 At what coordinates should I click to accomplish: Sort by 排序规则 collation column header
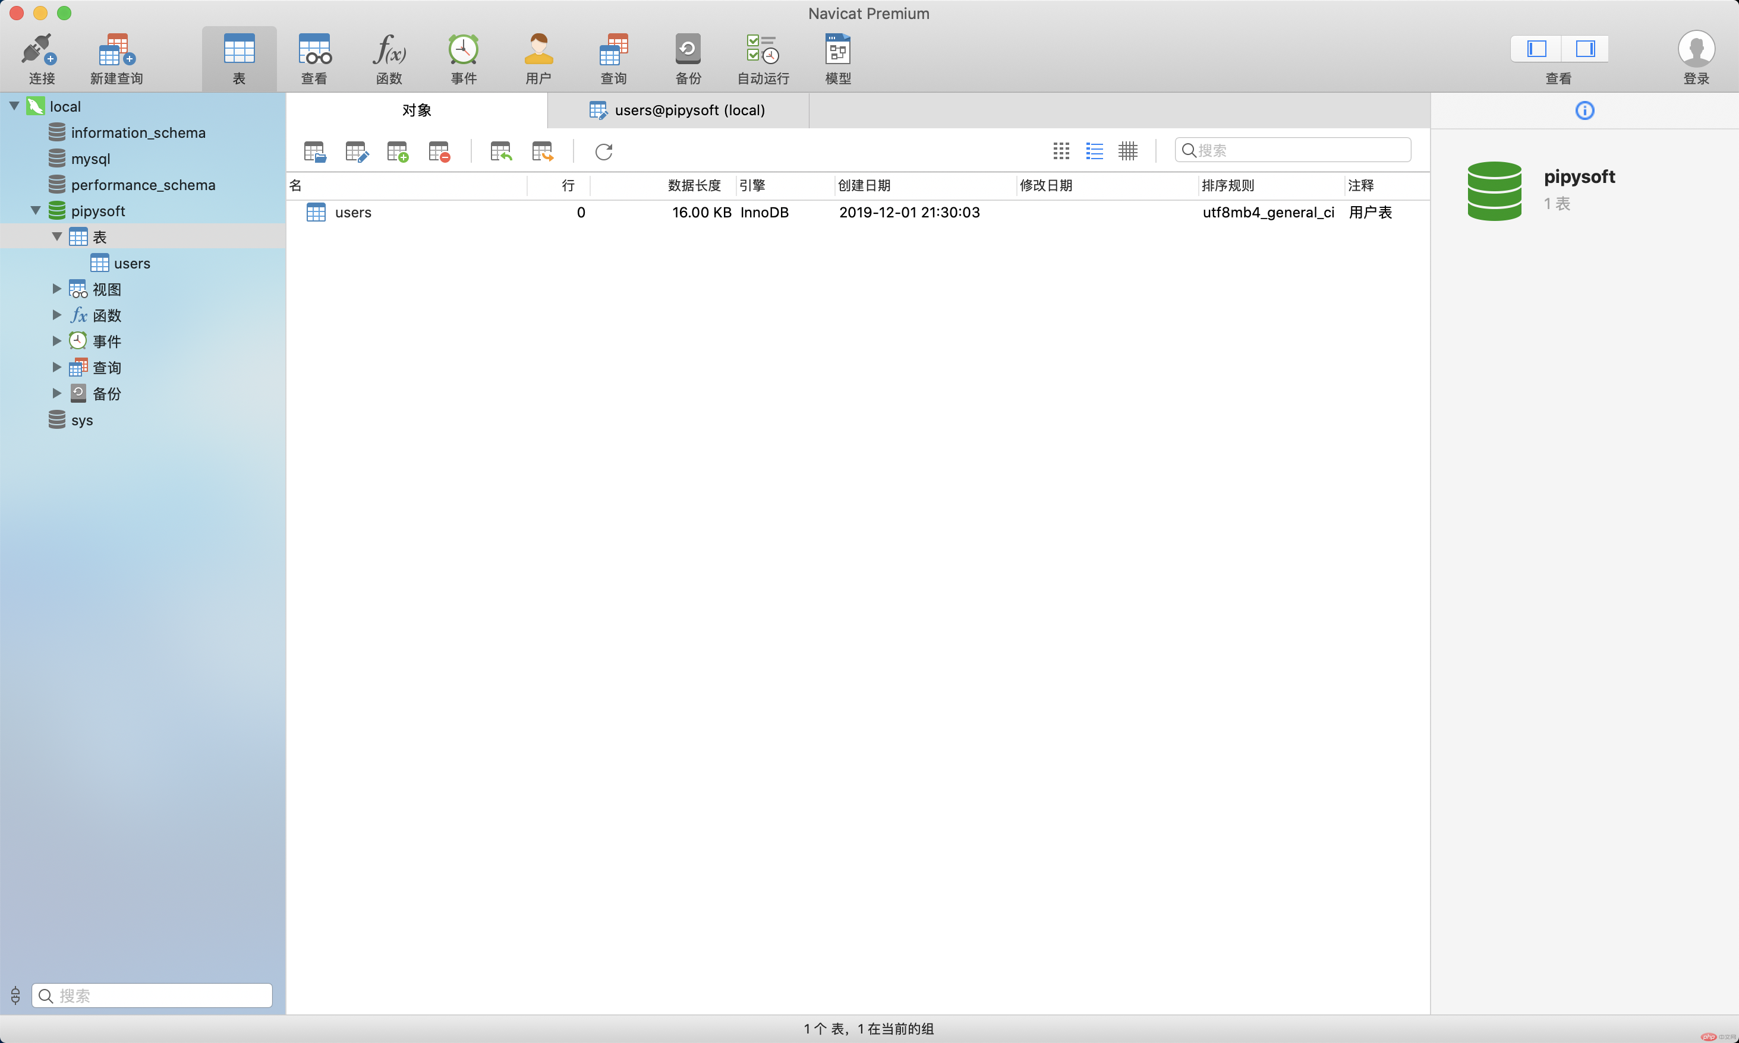pyautogui.click(x=1271, y=185)
